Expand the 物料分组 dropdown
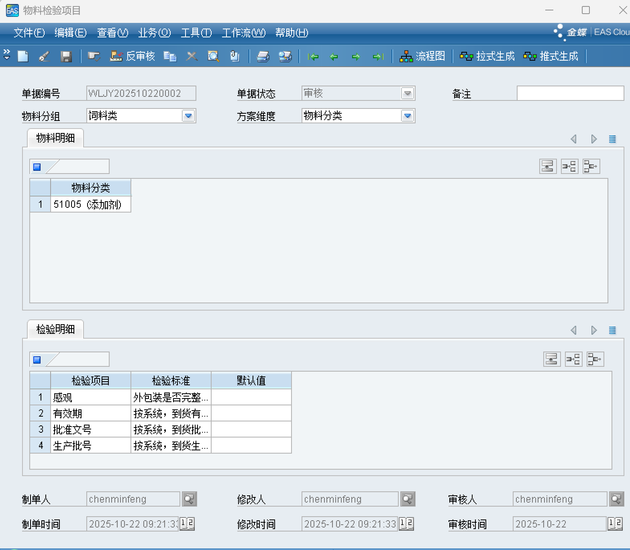The width and height of the screenshot is (630, 550). pos(188,116)
